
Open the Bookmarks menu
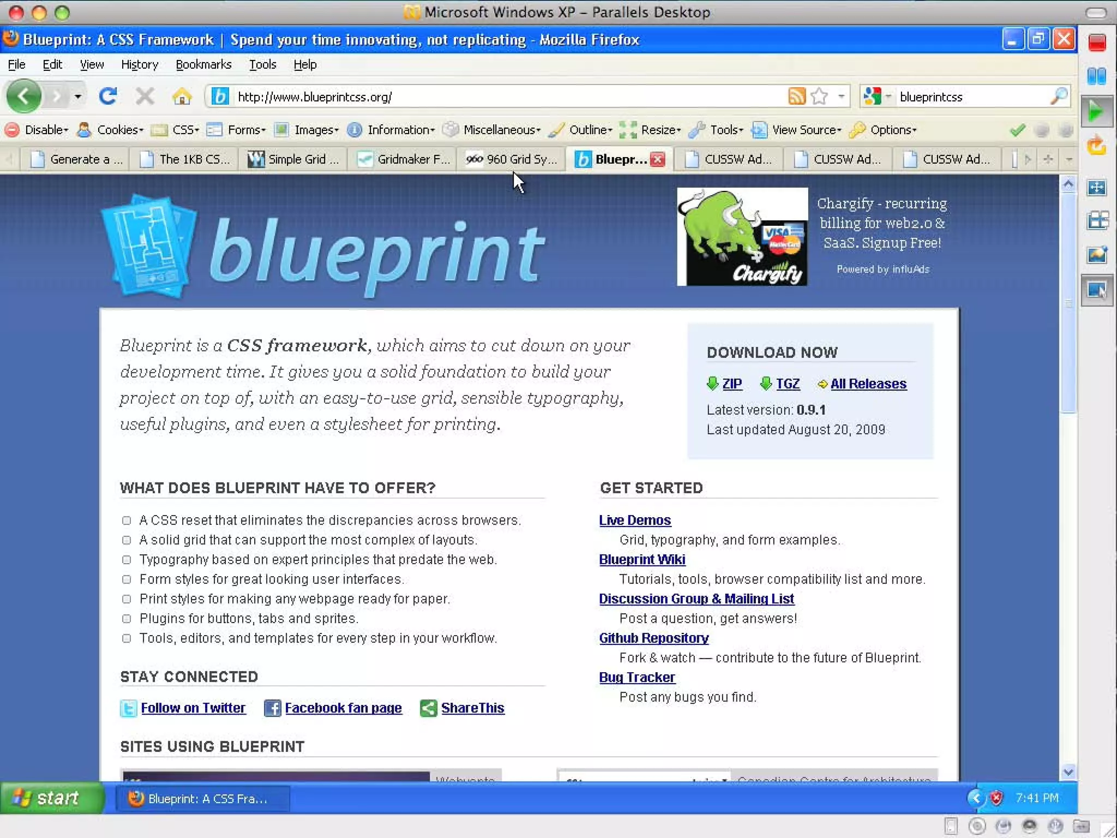(x=203, y=64)
